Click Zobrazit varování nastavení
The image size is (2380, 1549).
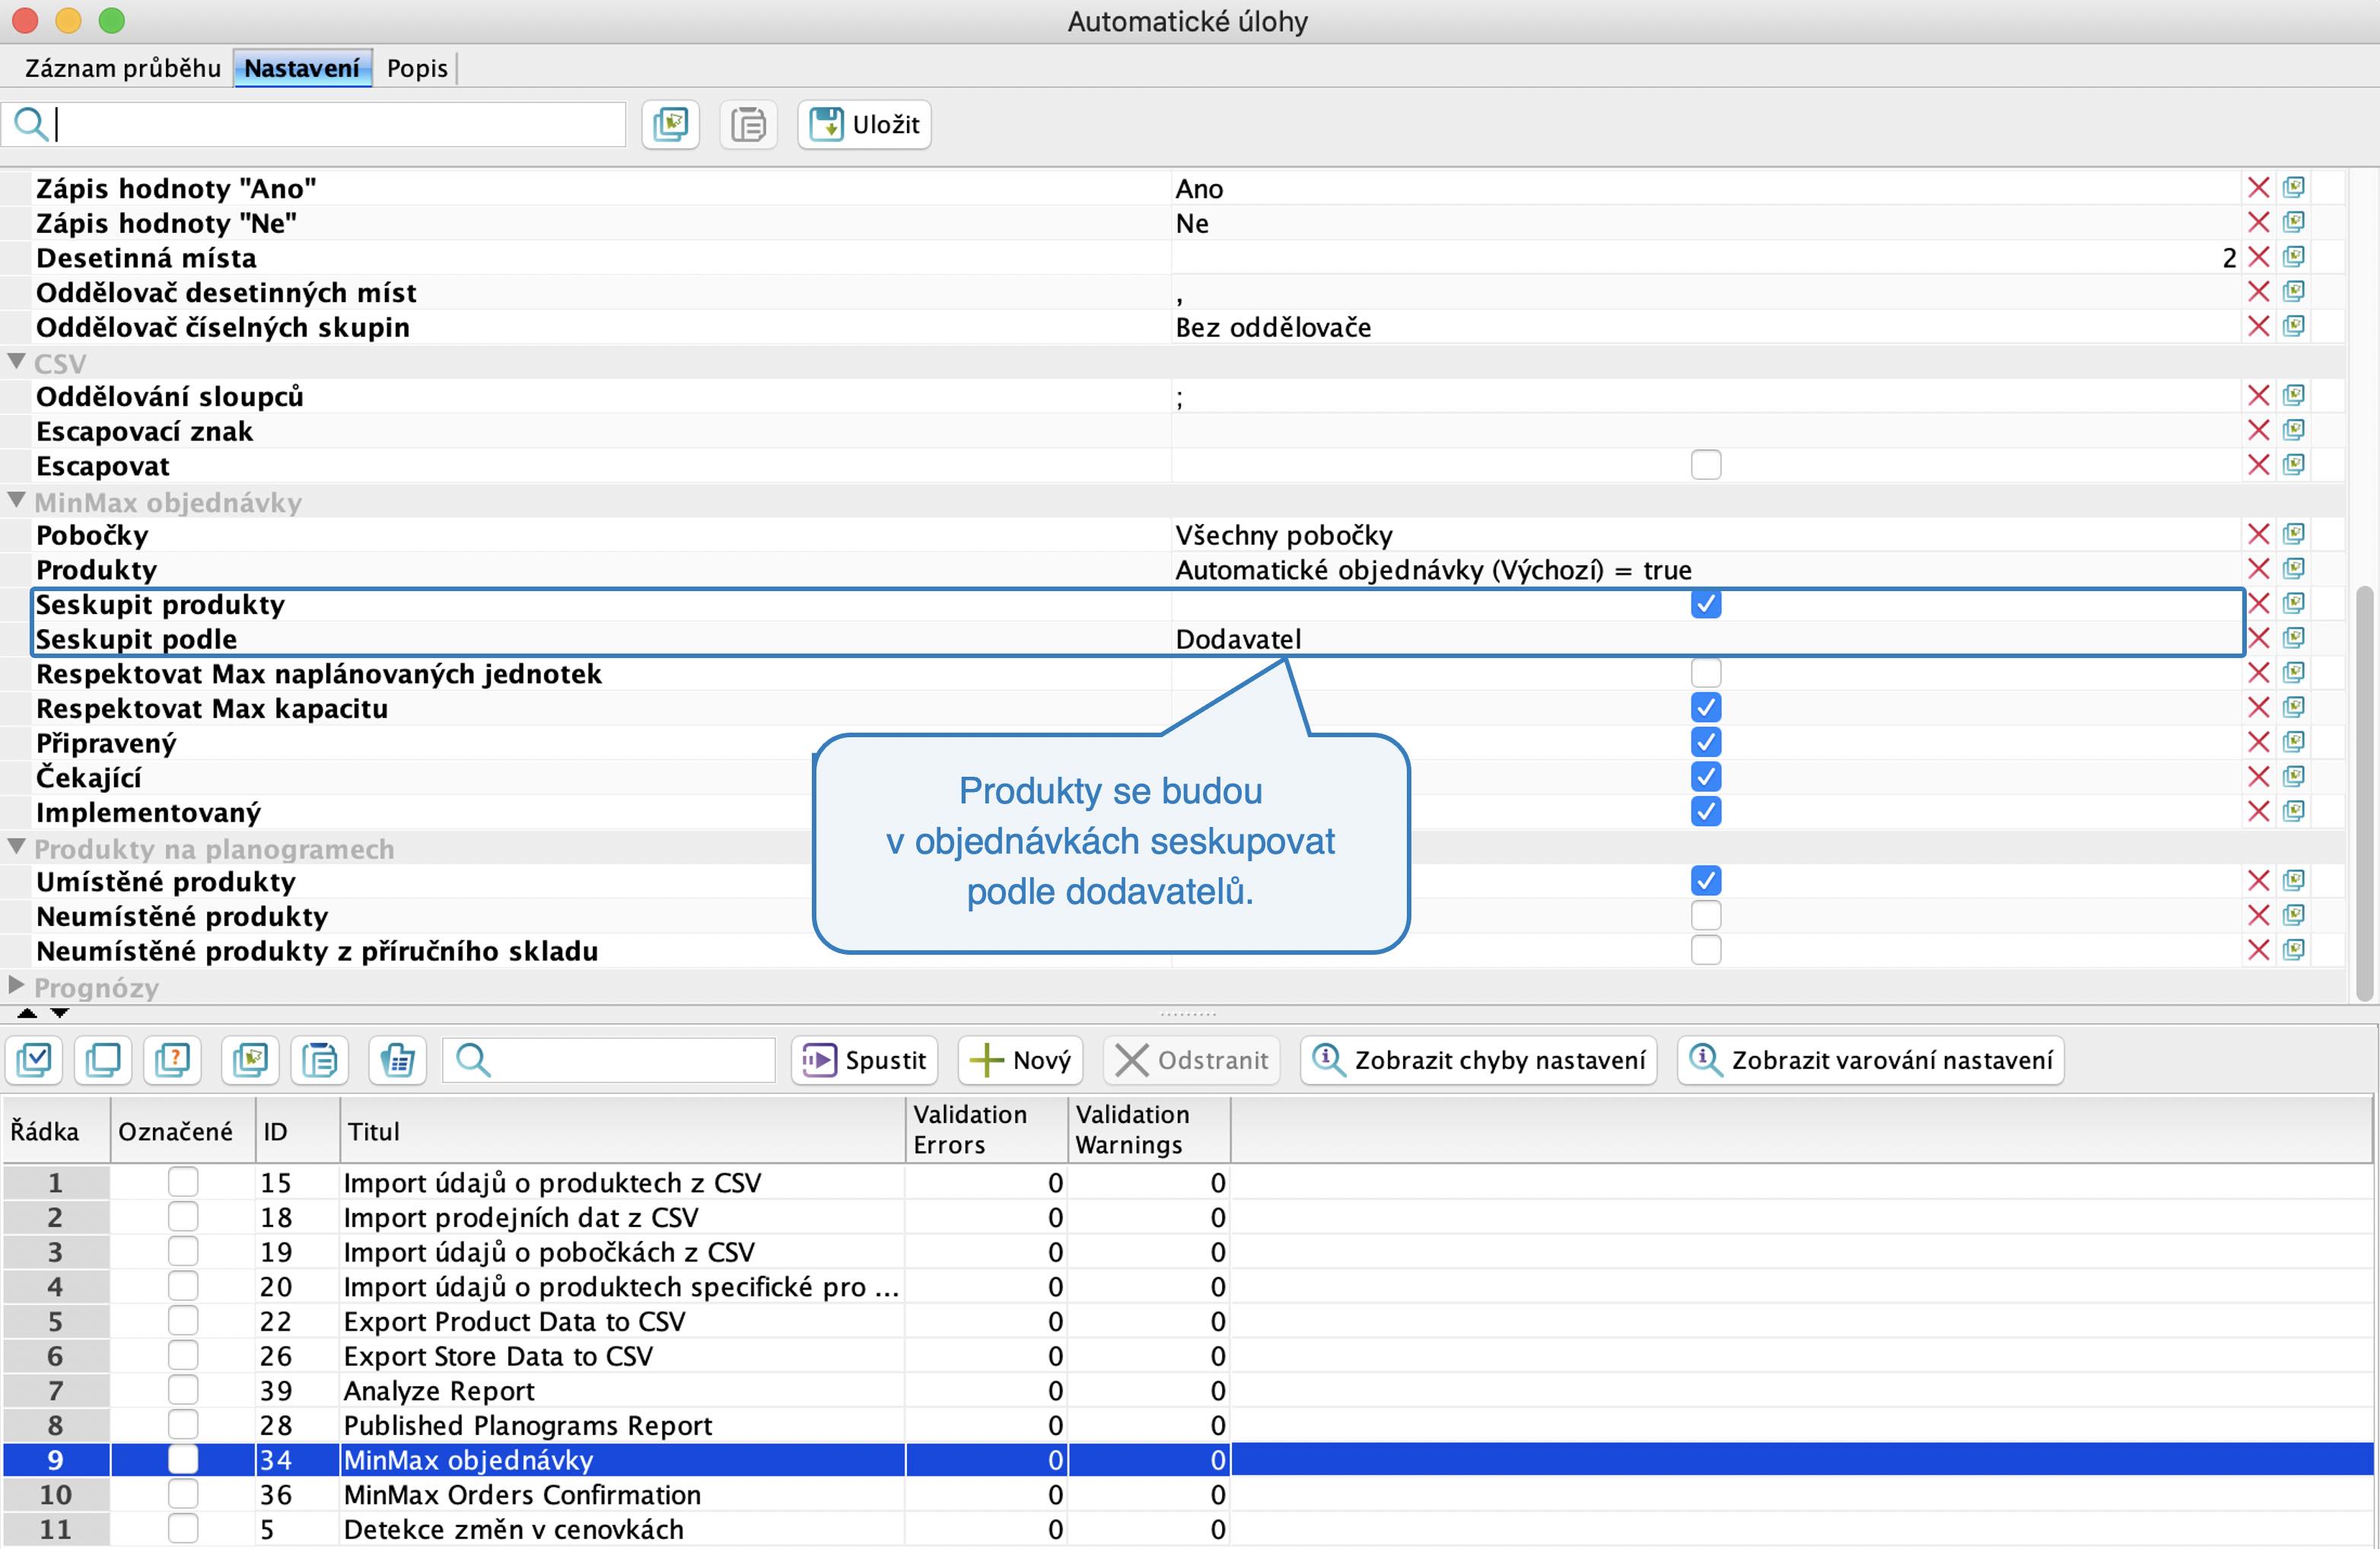pyautogui.click(x=1870, y=1060)
